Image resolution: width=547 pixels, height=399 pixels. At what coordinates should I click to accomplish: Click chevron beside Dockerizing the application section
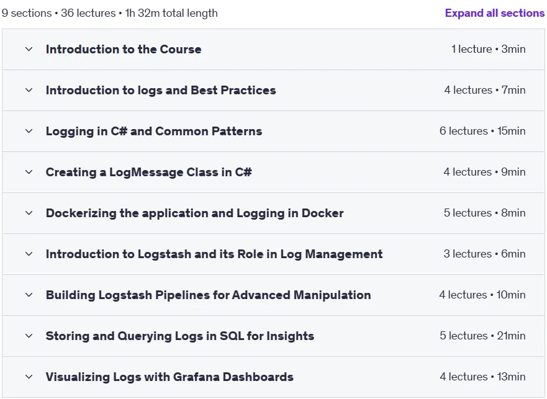click(29, 213)
